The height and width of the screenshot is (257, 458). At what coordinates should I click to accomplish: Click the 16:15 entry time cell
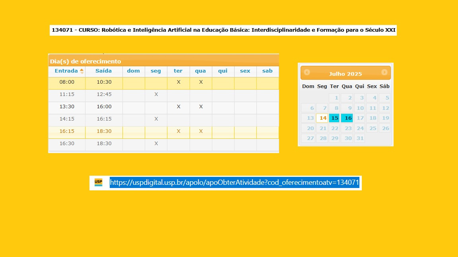pyautogui.click(x=67, y=131)
